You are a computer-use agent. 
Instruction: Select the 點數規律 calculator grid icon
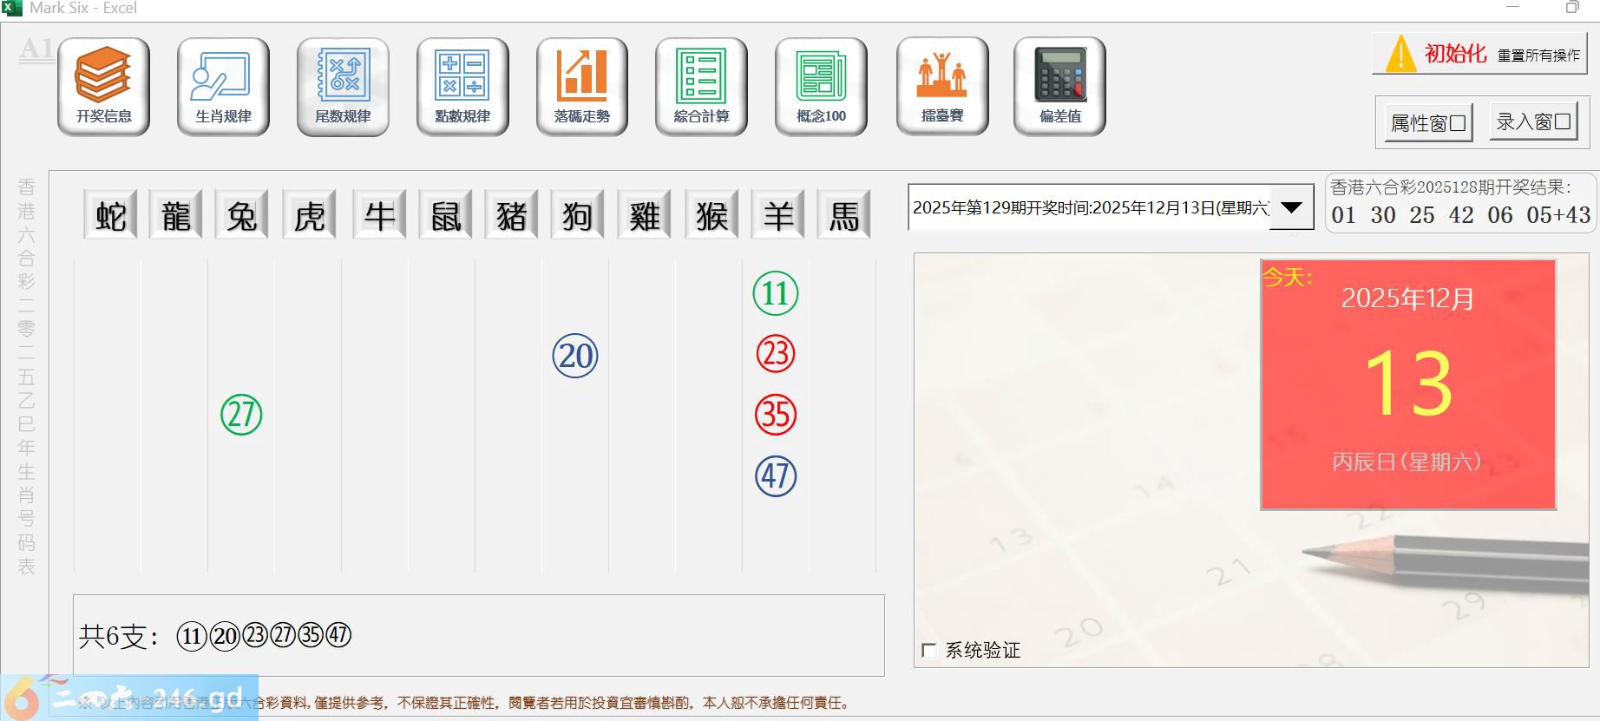click(x=462, y=86)
